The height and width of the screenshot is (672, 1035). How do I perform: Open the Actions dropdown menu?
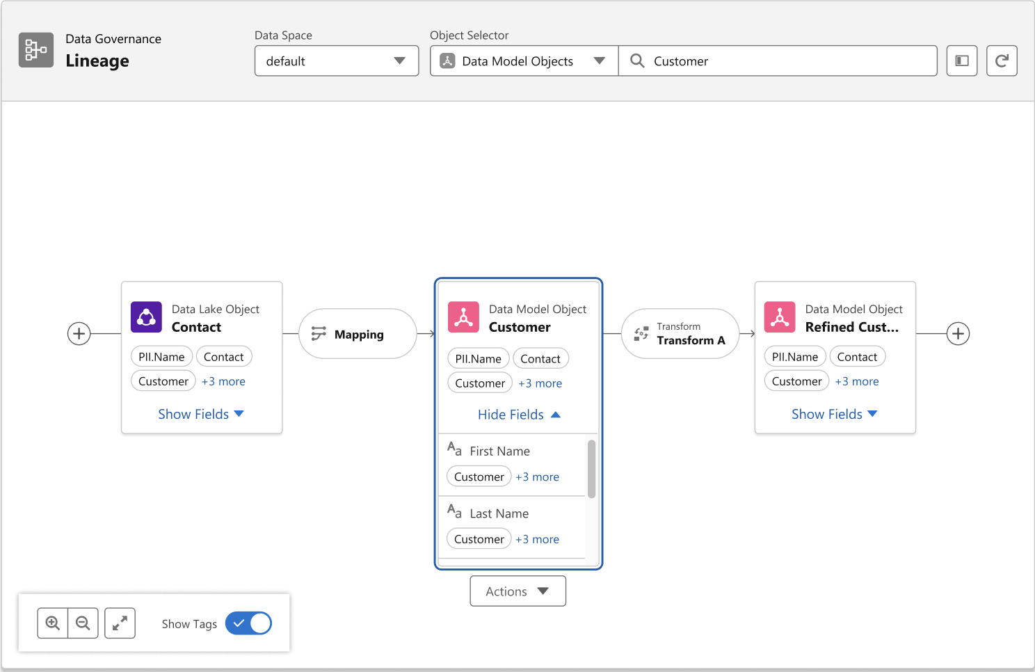click(x=517, y=591)
